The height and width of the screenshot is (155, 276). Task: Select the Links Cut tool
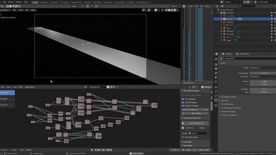[7, 105]
